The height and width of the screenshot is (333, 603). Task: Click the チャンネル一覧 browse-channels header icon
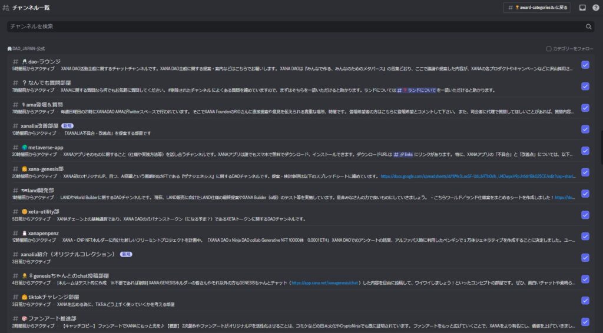pos(6,8)
